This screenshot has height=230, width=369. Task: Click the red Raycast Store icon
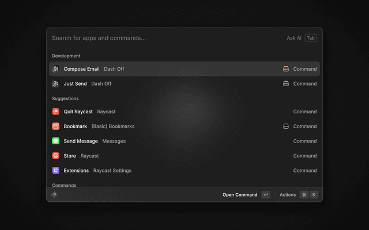pyautogui.click(x=56, y=156)
